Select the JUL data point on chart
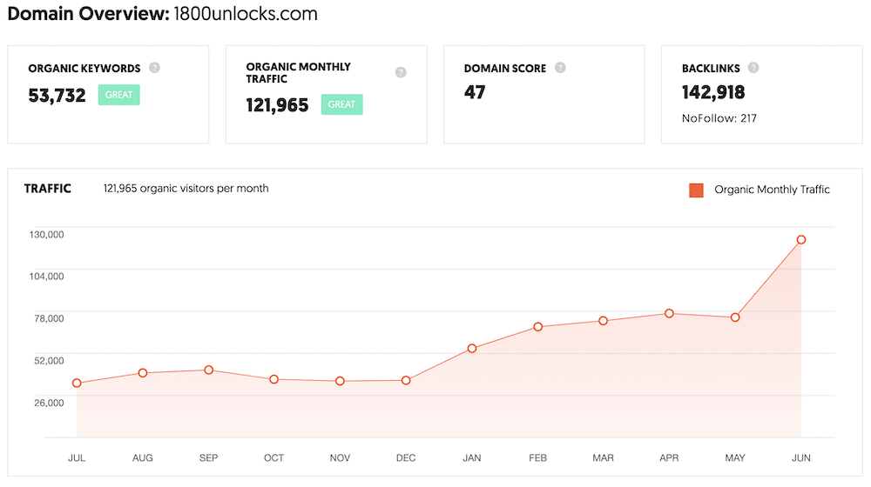 [77, 384]
